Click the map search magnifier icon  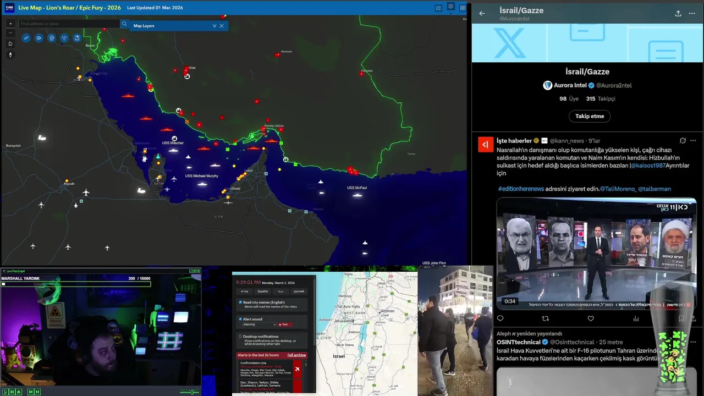(125, 24)
